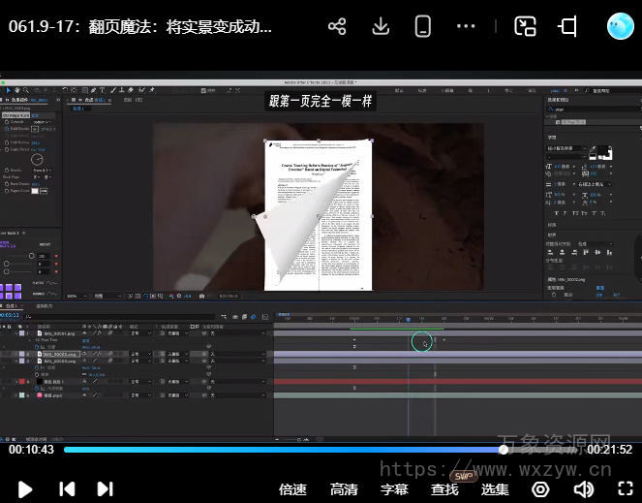Enable picture-in-picture mini window mode

pos(525,27)
